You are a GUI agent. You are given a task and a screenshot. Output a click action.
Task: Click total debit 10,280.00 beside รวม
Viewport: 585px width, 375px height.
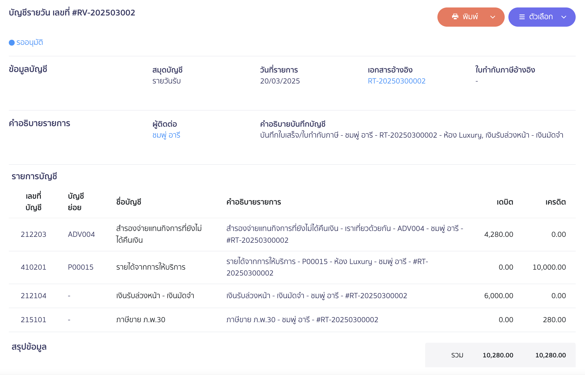tap(498, 355)
